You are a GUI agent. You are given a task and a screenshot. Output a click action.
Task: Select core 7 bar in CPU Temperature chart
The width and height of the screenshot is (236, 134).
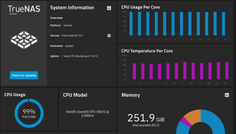point(185,71)
